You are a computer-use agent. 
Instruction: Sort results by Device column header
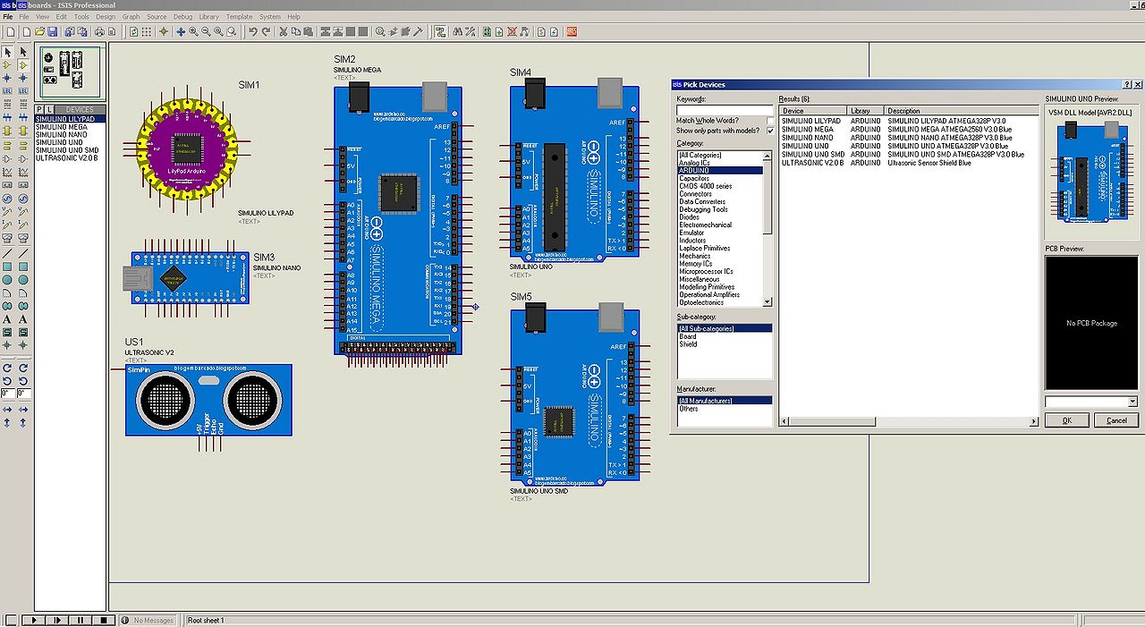[x=813, y=111]
